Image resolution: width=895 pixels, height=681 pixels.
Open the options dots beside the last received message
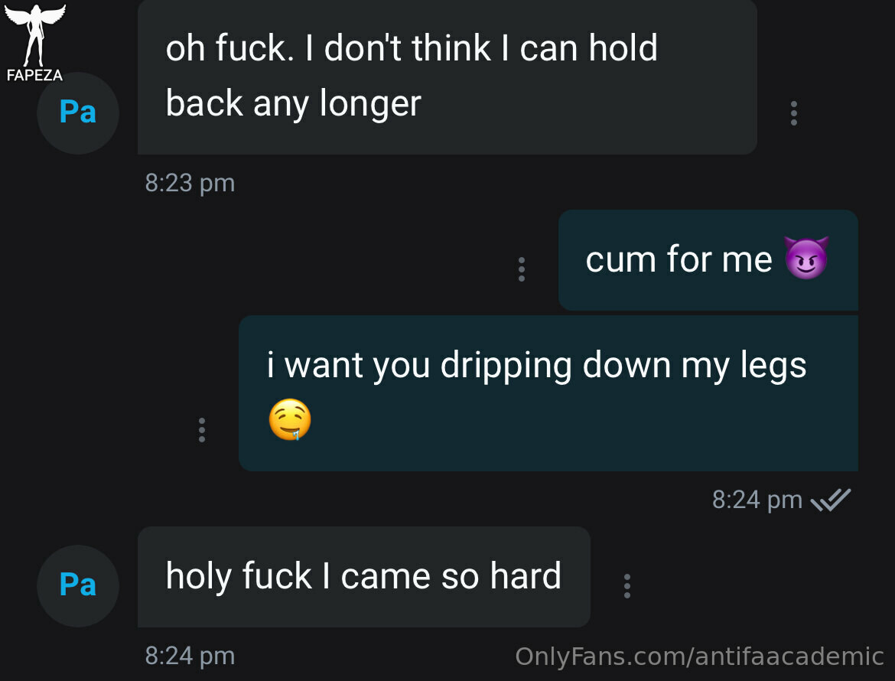click(x=626, y=586)
